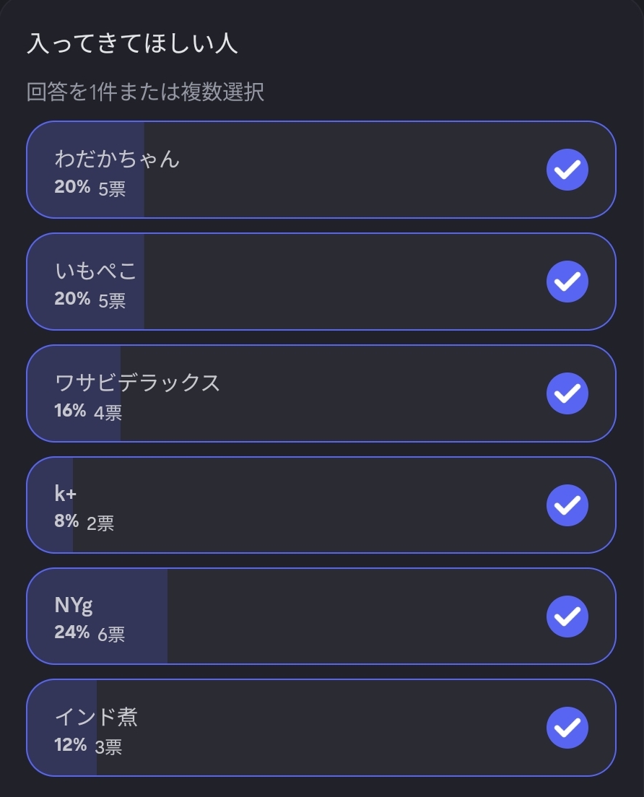Show the 2票 voters for k+
This screenshot has width=644, height=797.
100,523
